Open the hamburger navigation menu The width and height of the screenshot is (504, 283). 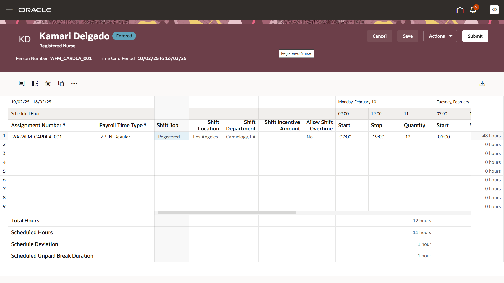tap(9, 10)
